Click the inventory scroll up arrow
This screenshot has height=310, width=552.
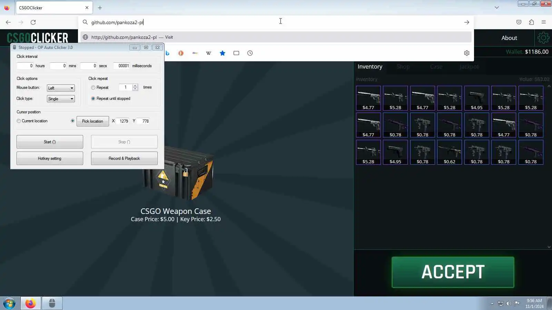tap(549, 86)
